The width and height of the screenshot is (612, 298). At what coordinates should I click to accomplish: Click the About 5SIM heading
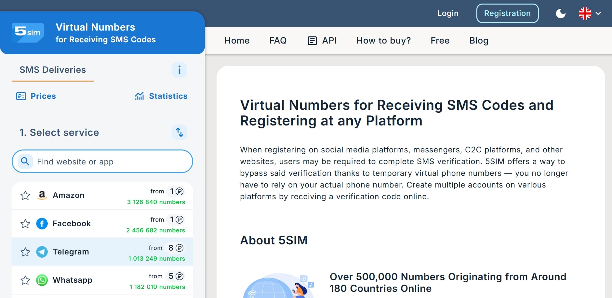[x=274, y=240]
